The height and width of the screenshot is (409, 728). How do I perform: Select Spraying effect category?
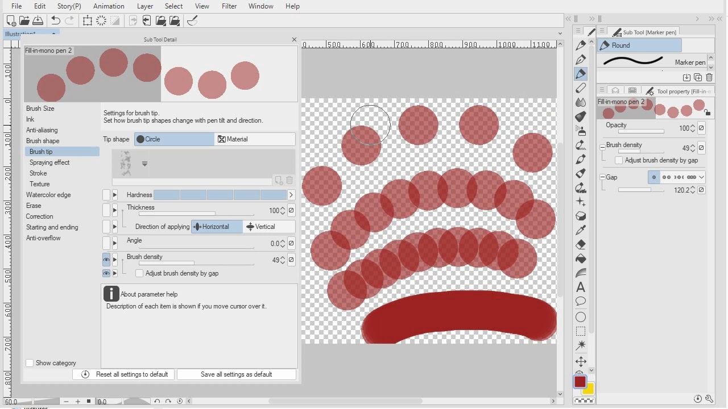pyautogui.click(x=49, y=162)
